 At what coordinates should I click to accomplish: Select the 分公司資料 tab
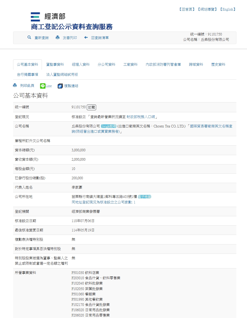pos(106,65)
